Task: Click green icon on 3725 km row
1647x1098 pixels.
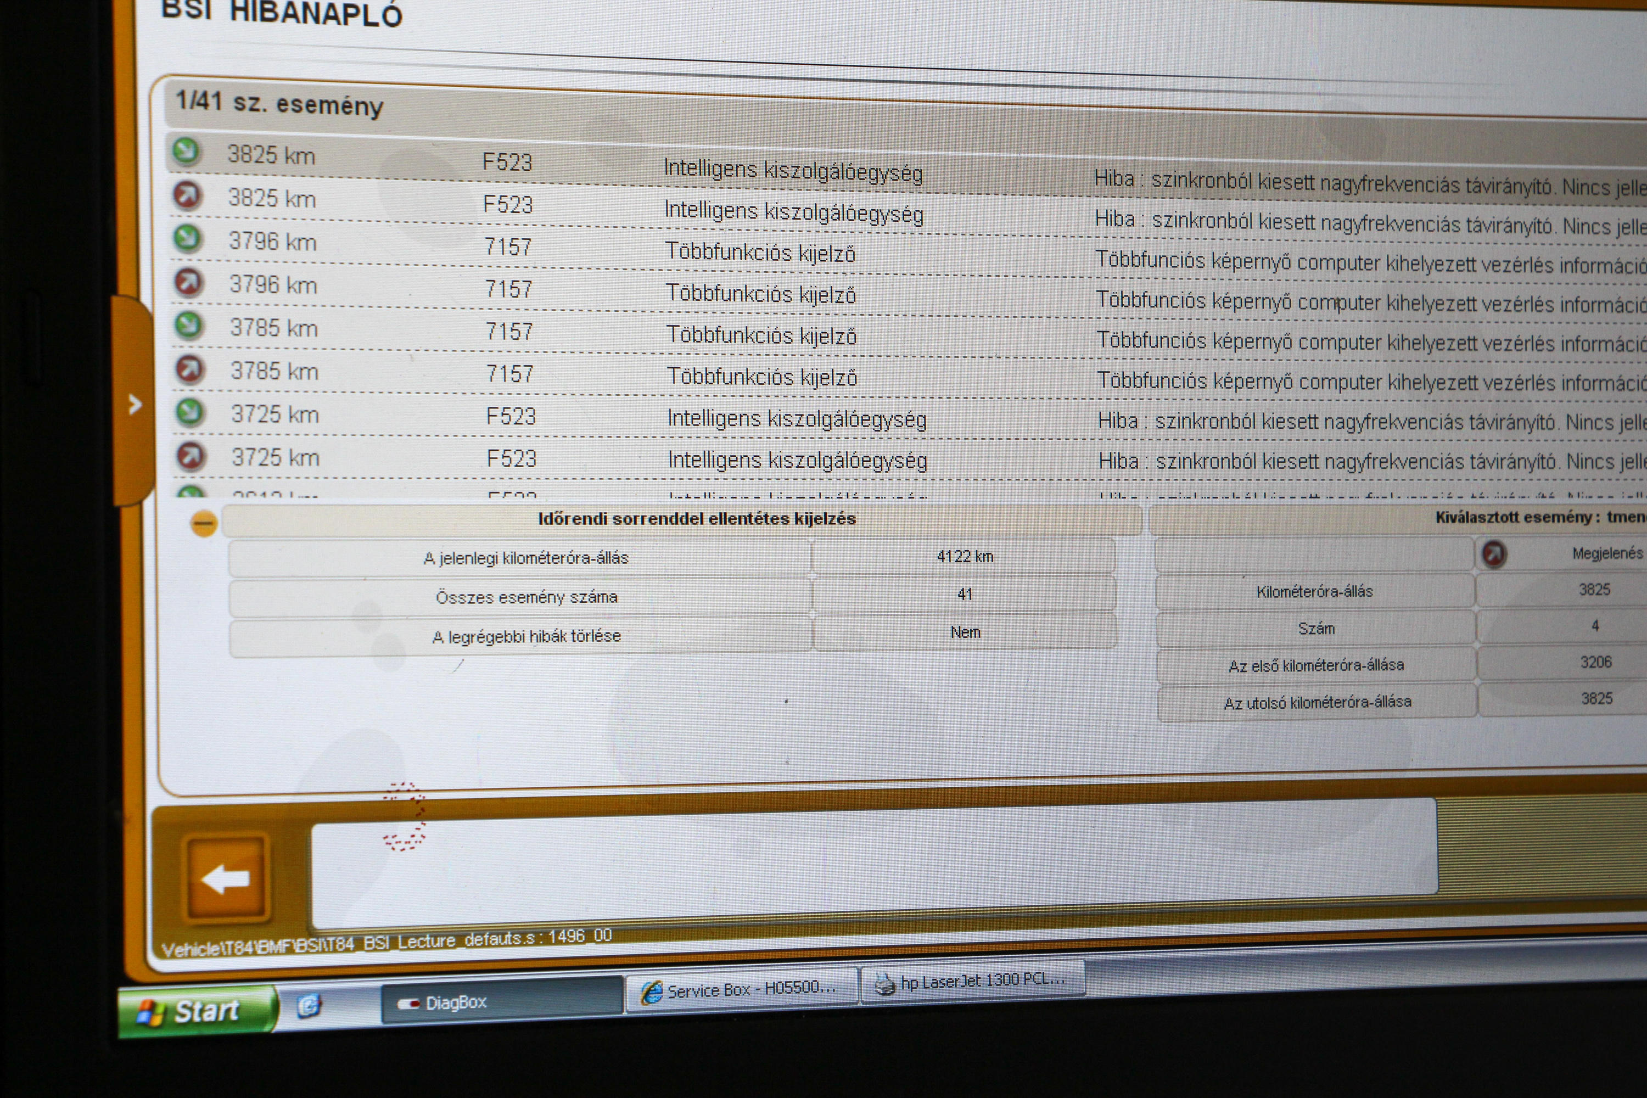Action: coord(191,412)
